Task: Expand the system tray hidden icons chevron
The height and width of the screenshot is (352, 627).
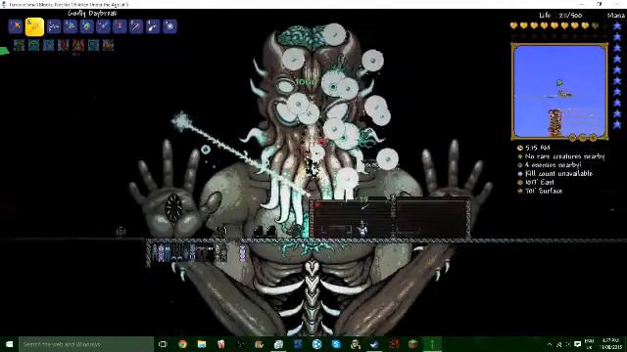Action: coord(550,344)
